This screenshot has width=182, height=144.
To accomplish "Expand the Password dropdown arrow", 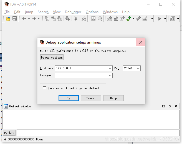I will pyautogui.click(x=110, y=76).
